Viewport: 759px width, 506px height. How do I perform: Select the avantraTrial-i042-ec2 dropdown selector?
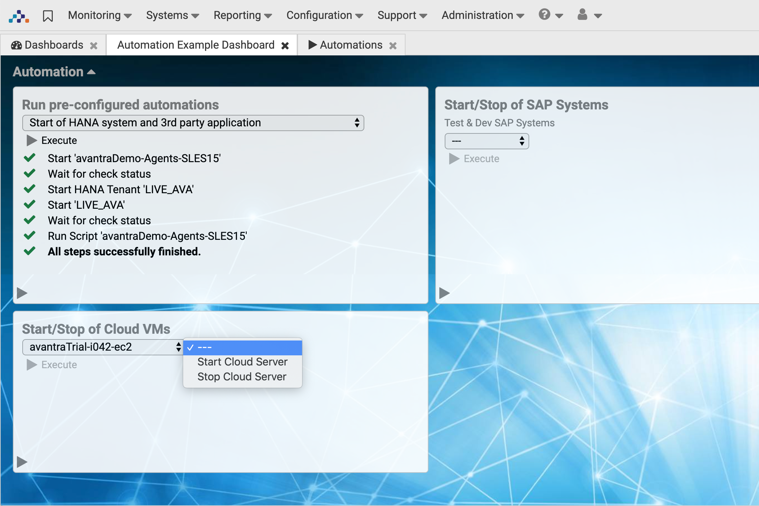103,346
